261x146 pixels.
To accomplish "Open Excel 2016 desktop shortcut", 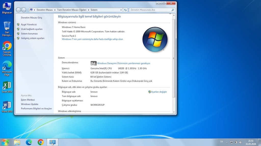I will [x=7, y=87].
